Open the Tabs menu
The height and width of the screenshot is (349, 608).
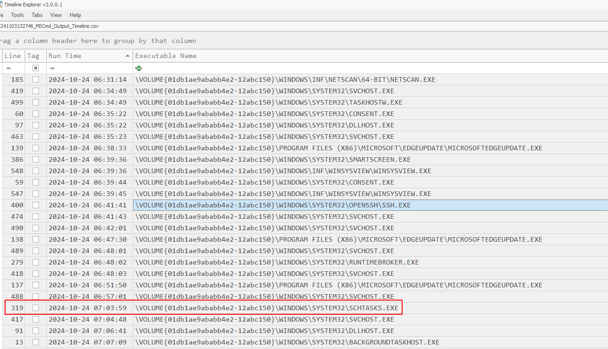[x=37, y=15]
